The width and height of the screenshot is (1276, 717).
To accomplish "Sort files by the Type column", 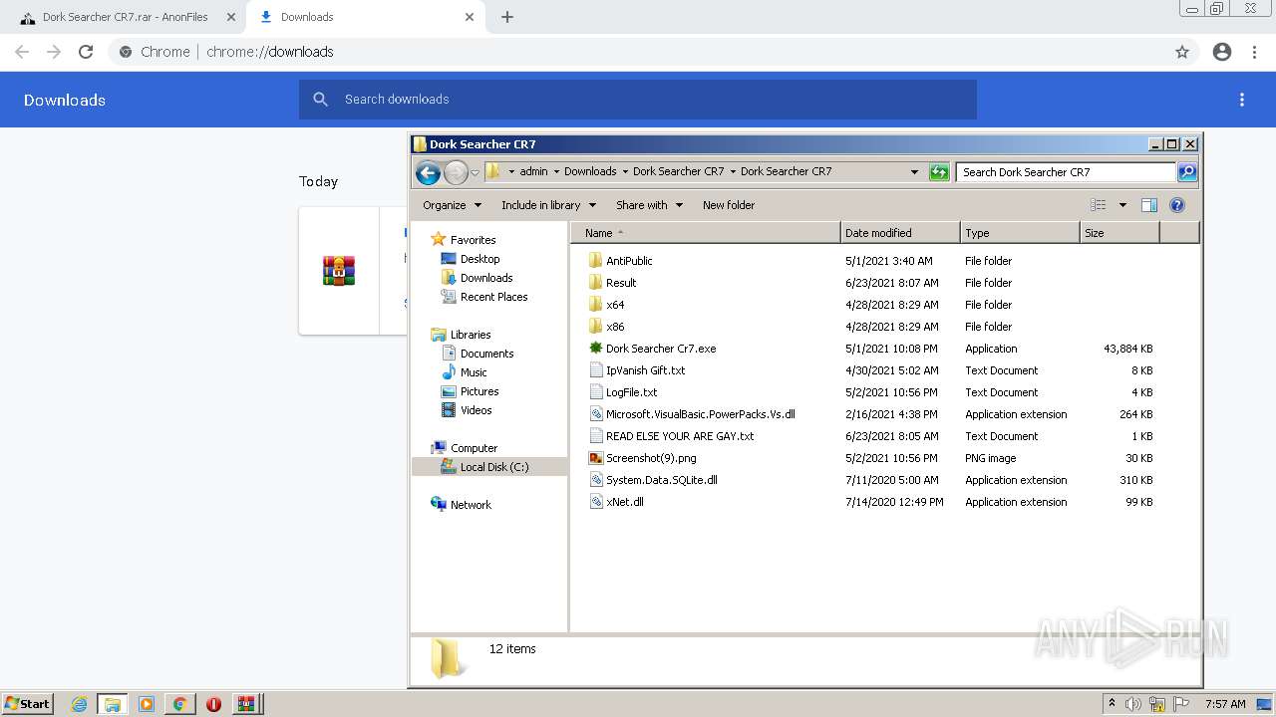I will coord(1020,233).
